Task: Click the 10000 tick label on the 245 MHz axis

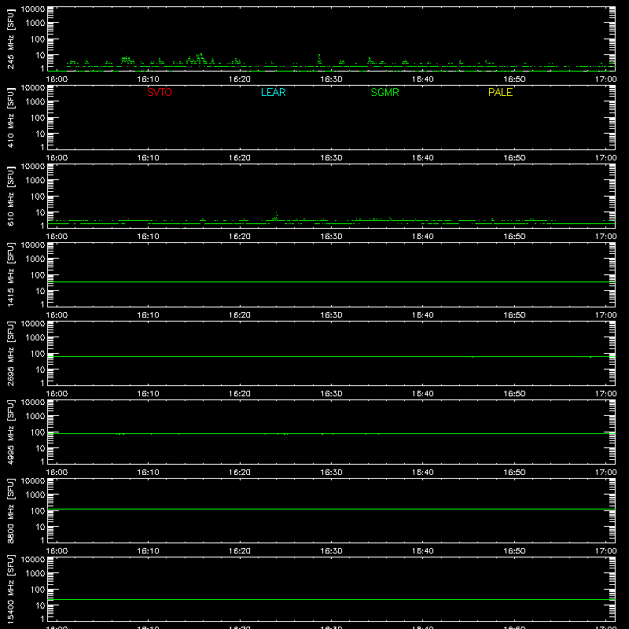Action: pyautogui.click(x=33, y=9)
